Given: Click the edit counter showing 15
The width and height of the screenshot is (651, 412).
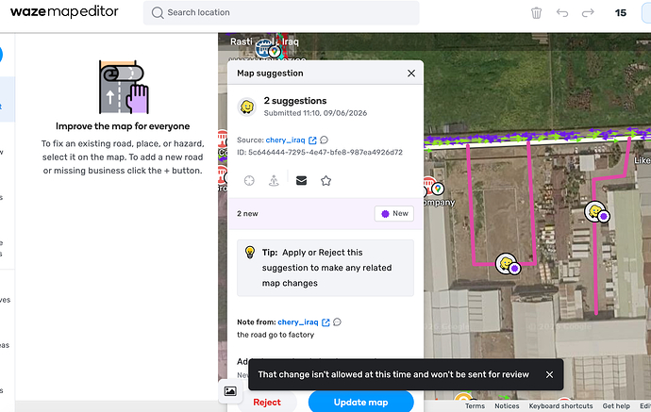Looking at the screenshot, I should (620, 13).
